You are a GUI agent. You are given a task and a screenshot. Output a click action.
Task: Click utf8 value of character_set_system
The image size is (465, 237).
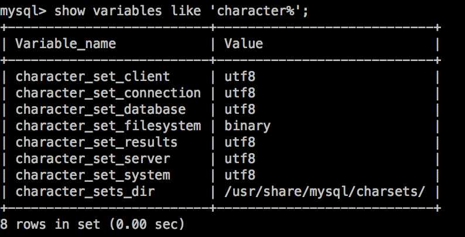click(x=240, y=175)
